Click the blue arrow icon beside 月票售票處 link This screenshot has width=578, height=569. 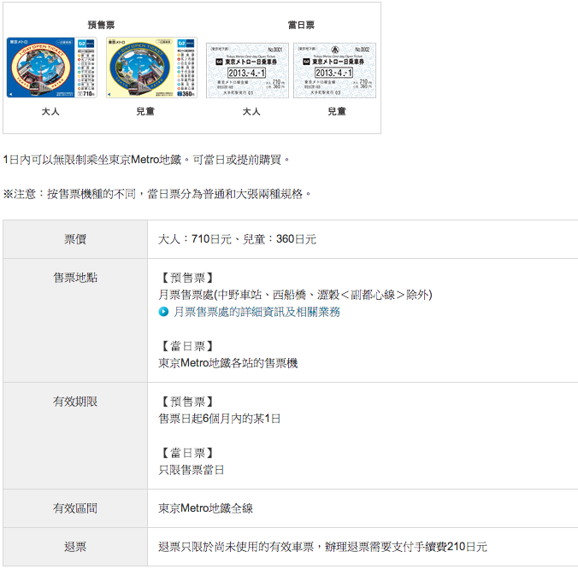tap(163, 312)
